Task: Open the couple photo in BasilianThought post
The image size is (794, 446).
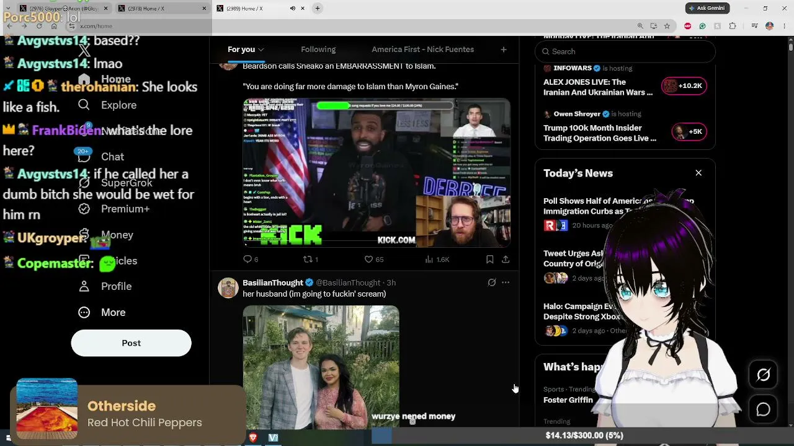Action: pyautogui.click(x=321, y=367)
